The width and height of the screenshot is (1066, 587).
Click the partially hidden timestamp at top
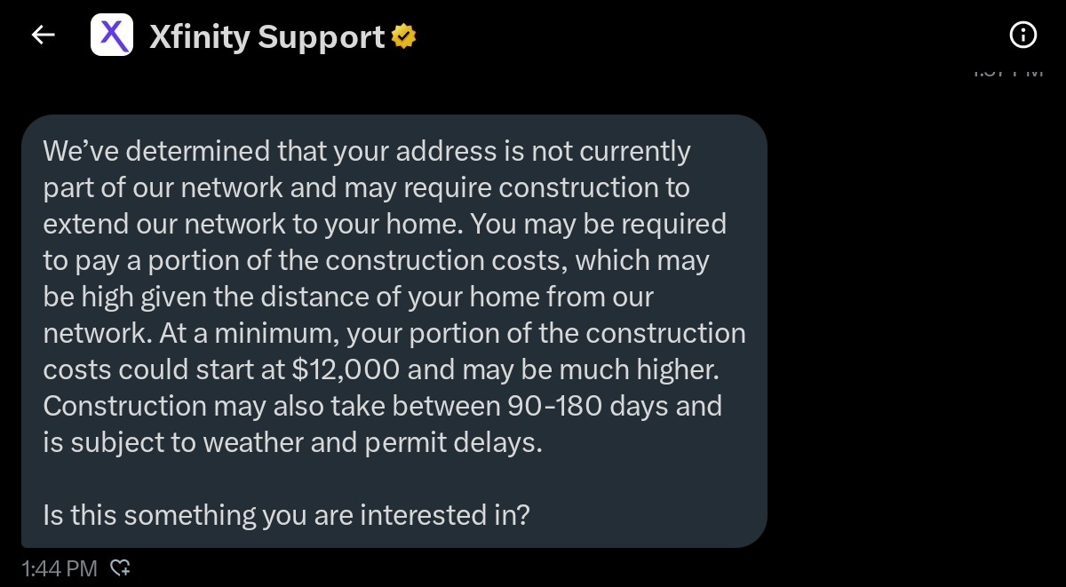click(x=1007, y=73)
